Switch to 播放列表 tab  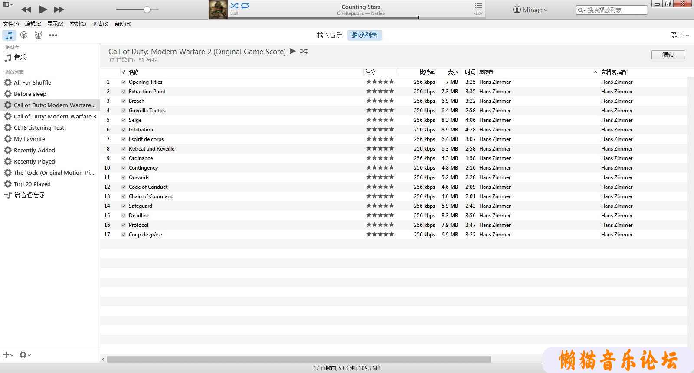(364, 35)
